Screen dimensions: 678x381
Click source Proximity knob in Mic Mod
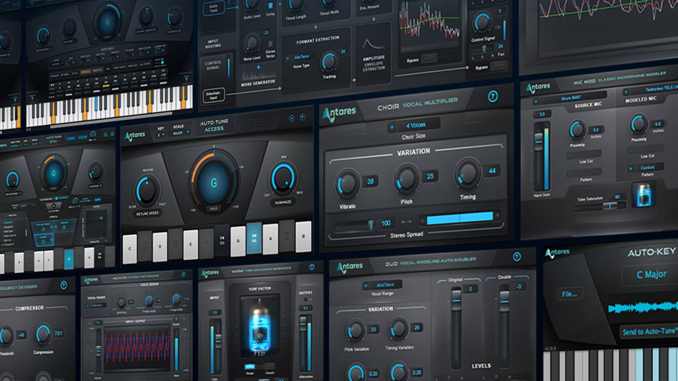coord(577,129)
